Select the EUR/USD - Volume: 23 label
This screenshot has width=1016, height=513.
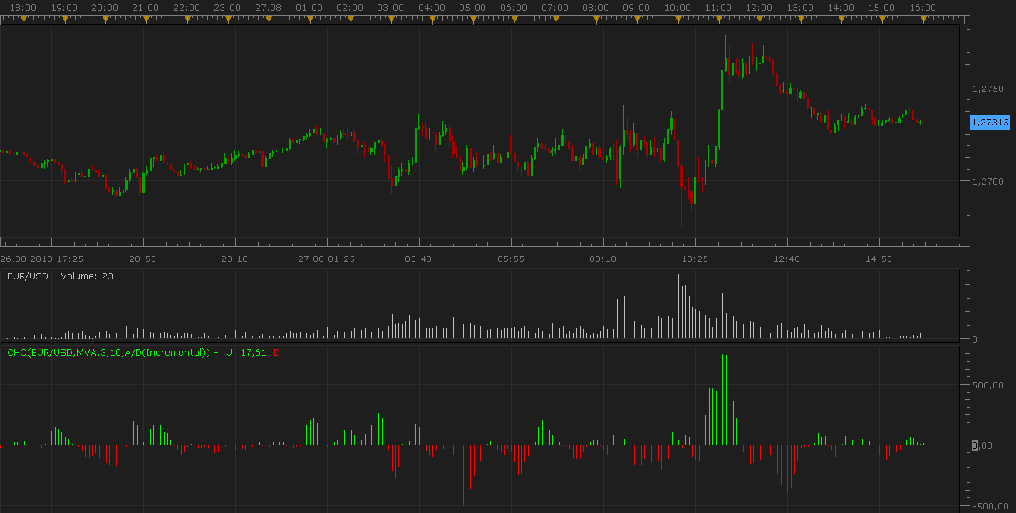(60, 276)
